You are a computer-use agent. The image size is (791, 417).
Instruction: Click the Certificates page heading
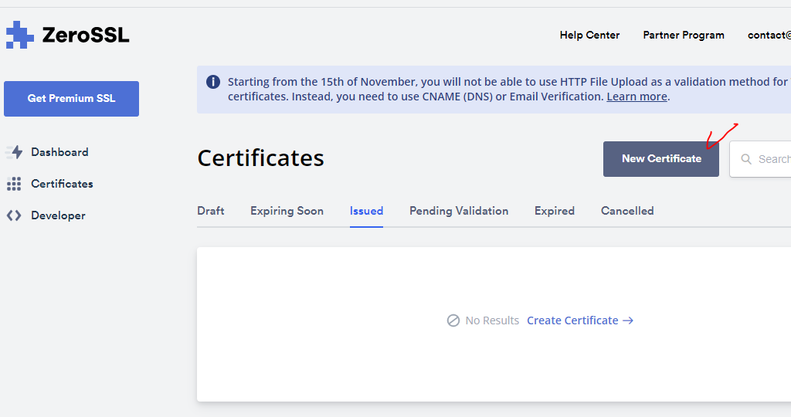pos(261,158)
